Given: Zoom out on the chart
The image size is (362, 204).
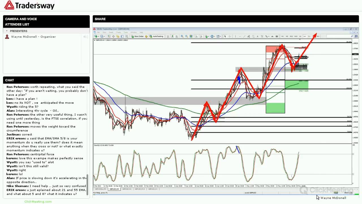Looking at the screenshot, I should 186,36.
